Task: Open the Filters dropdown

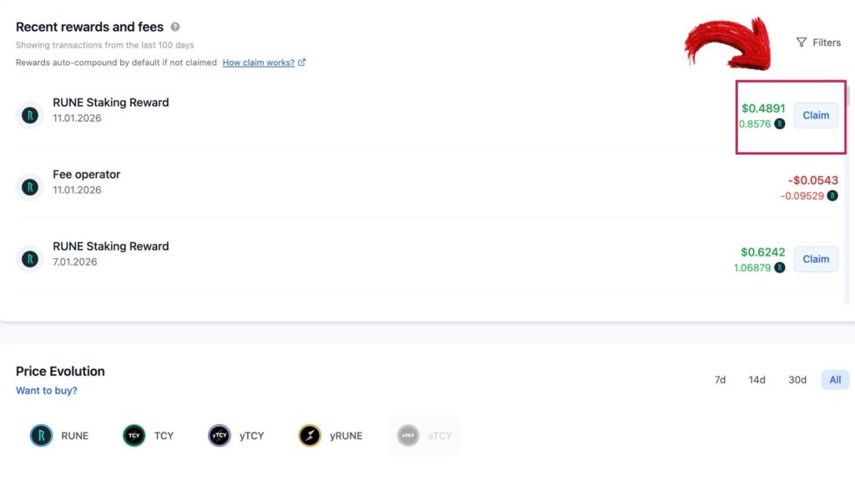Action: pyautogui.click(x=818, y=43)
